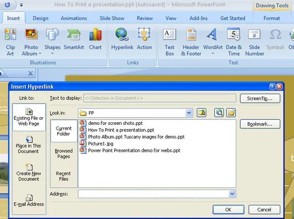
Task: Go to the View tab
Action: point(171,18)
